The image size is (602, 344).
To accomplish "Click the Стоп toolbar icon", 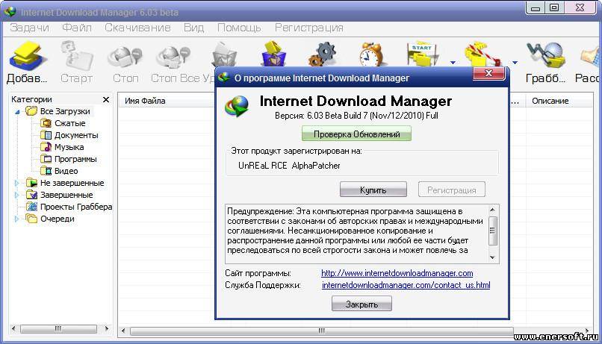I will click(125, 57).
